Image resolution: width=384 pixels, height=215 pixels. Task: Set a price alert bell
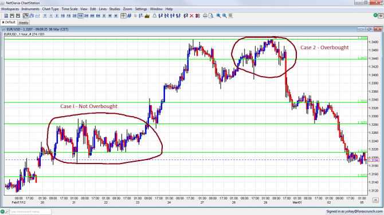coord(155,15)
